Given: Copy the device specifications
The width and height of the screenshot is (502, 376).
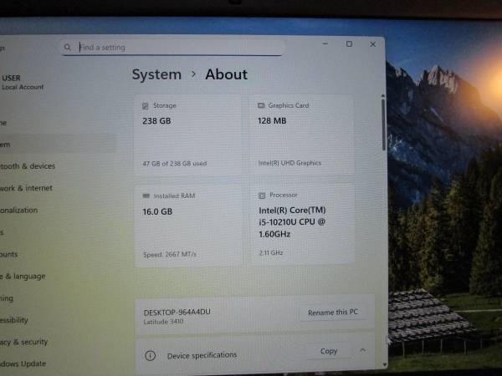Looking at the screenshot, I should (329, 351).
